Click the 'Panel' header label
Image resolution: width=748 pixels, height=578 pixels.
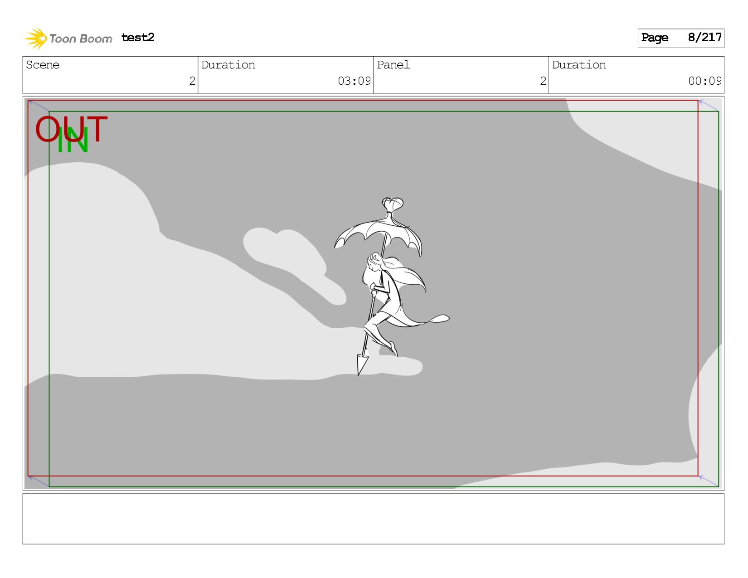[x=393, y=65]
